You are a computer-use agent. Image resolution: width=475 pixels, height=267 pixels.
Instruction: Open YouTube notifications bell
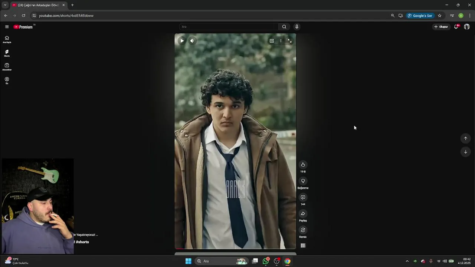(x=456, y=27)
